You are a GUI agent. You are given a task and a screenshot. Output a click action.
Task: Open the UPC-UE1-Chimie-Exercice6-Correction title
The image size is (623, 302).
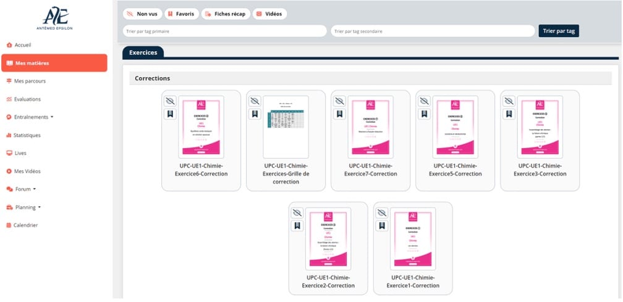(x=201, y=170)
